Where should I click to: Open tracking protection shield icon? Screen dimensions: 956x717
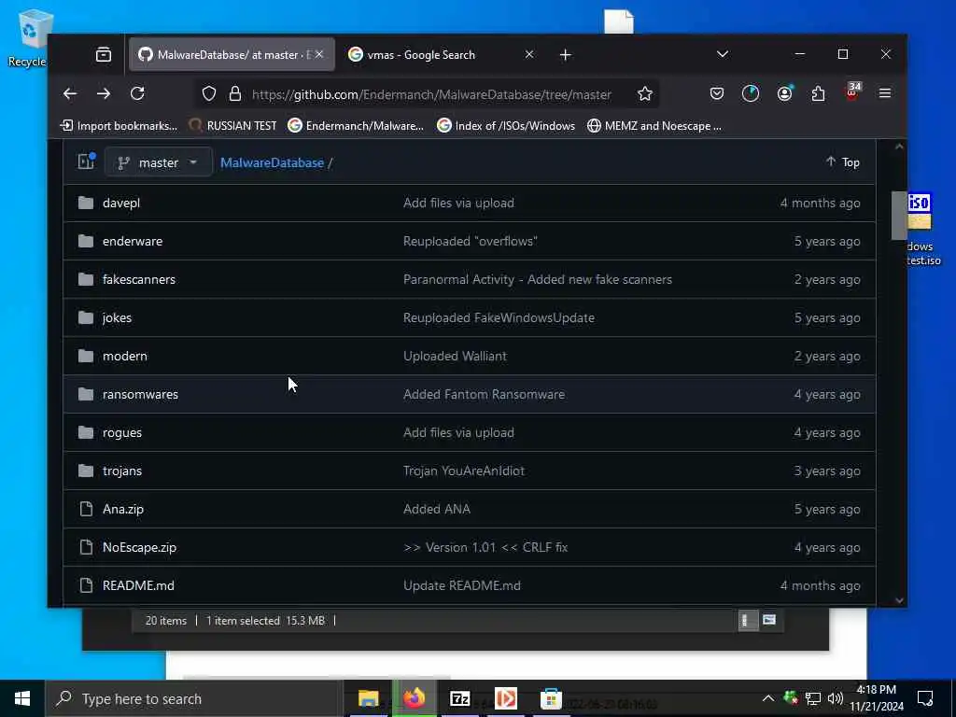coord(209,93)
